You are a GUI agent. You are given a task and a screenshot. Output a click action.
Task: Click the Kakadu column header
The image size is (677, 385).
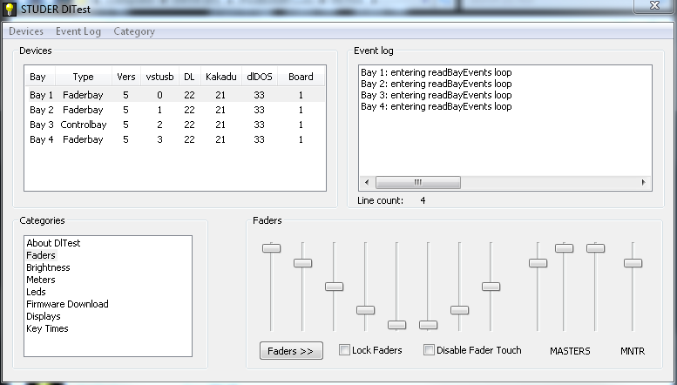220,77
